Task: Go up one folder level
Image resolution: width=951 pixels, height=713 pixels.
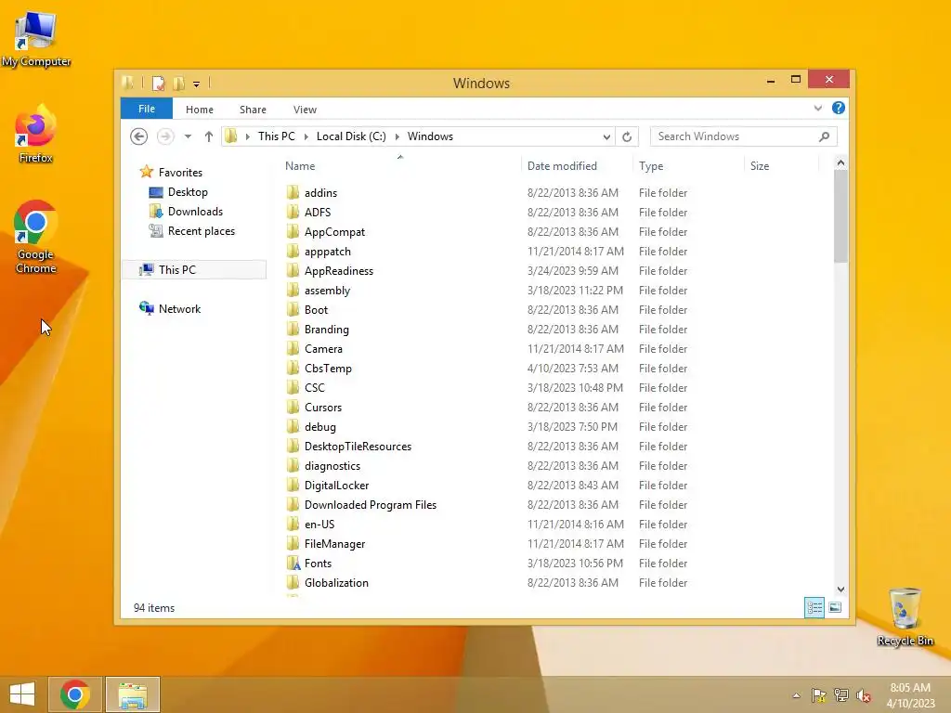Action: 209,136
